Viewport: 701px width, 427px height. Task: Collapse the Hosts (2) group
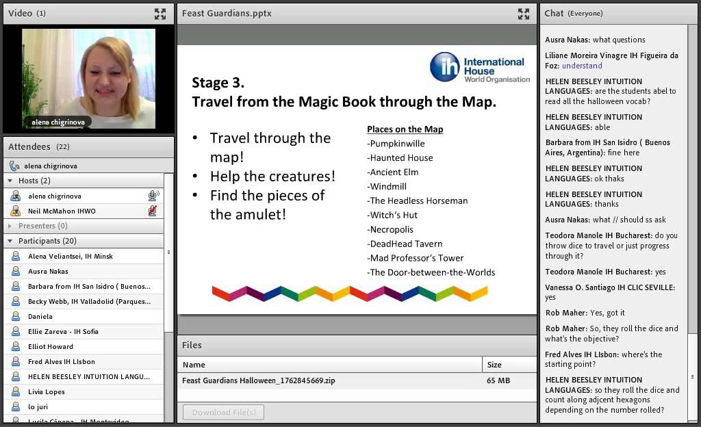(x=10, y=181)
